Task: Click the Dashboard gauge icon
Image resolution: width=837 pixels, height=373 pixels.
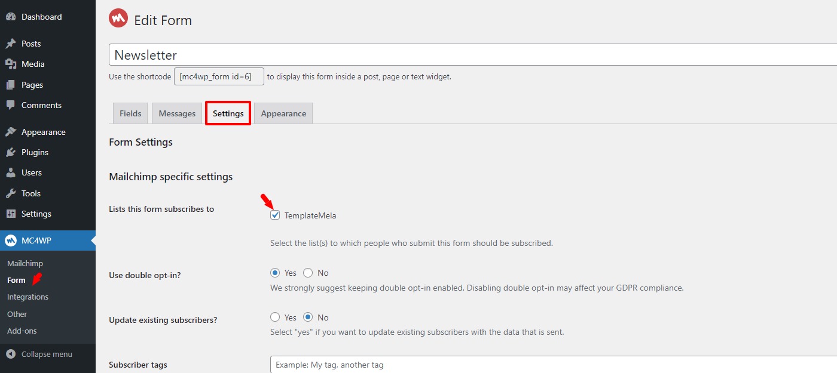Action: tap(11, 17)
